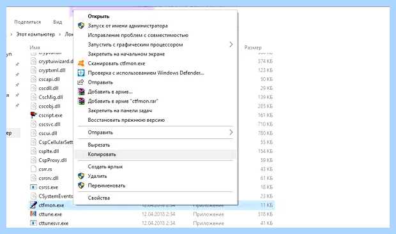
Task: Click the csrr.rs blank file icon
Action: [x=33, y=169]
